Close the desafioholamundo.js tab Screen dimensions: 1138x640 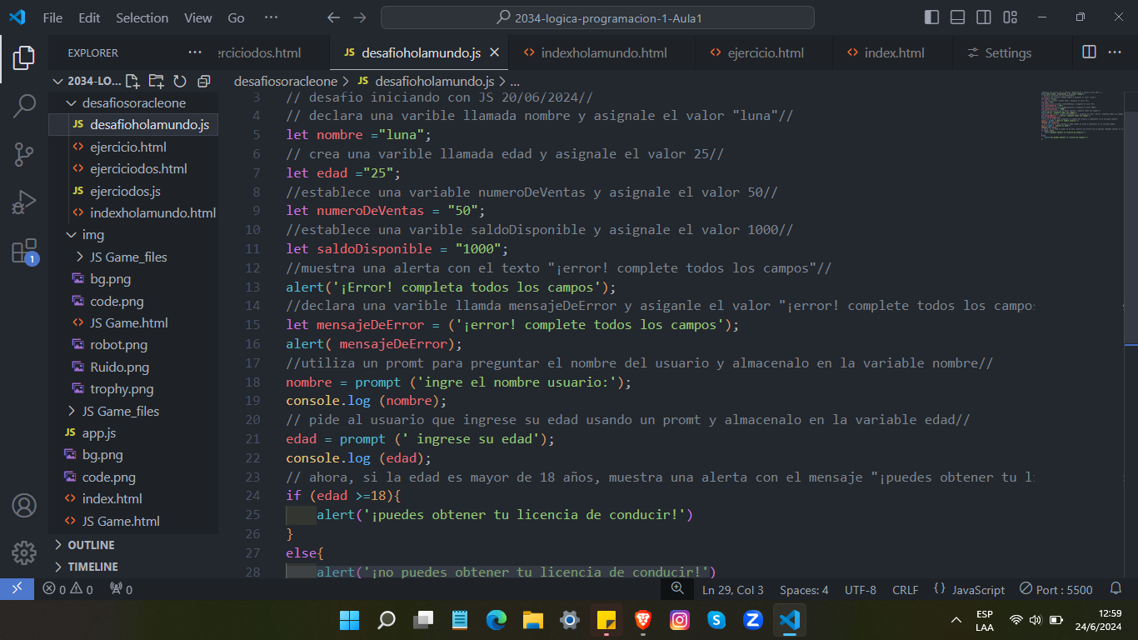click(494, 52)
